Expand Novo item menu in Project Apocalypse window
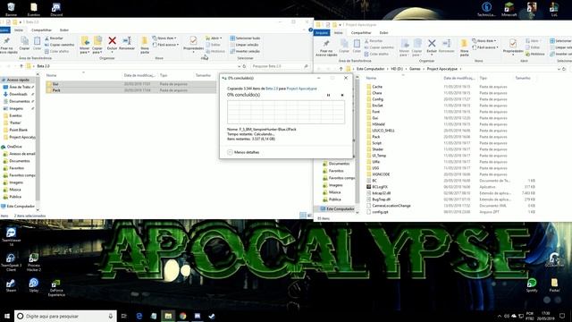 484,40
